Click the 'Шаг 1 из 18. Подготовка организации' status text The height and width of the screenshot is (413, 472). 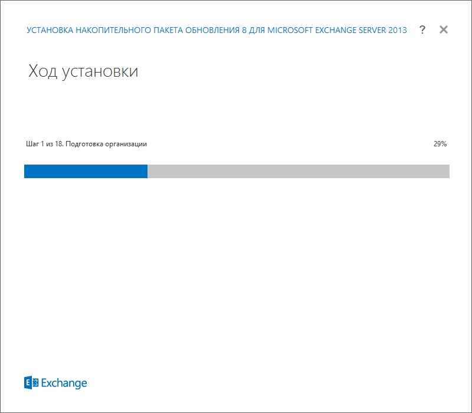(x=86, y=144)
